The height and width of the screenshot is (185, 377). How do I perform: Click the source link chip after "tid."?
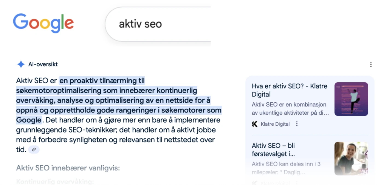(34, 149)
